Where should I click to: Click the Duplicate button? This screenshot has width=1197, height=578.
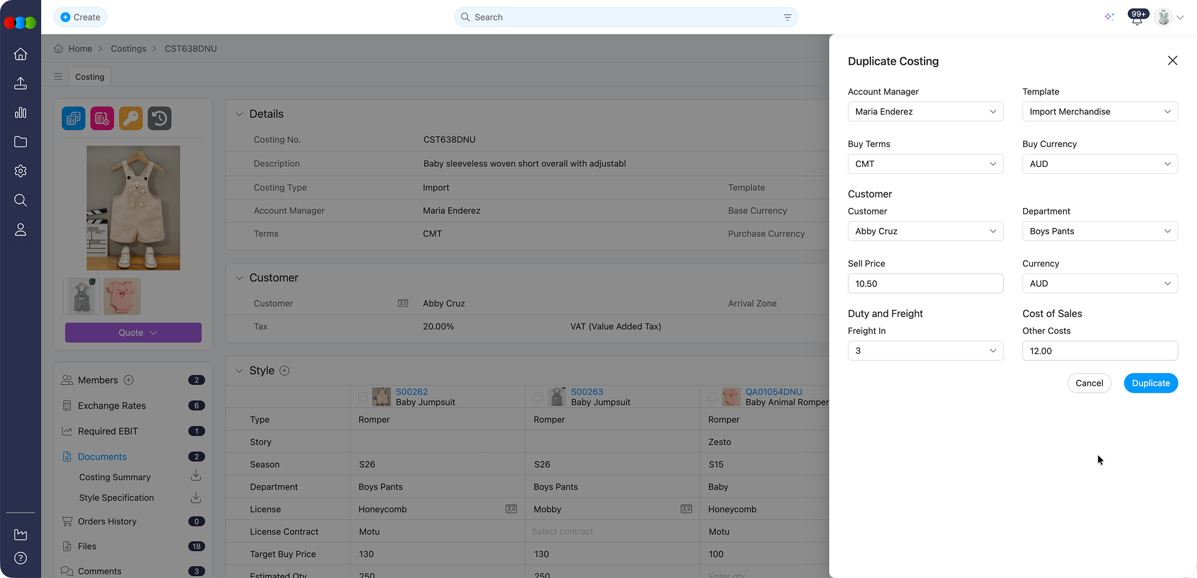coord(1150,383)
